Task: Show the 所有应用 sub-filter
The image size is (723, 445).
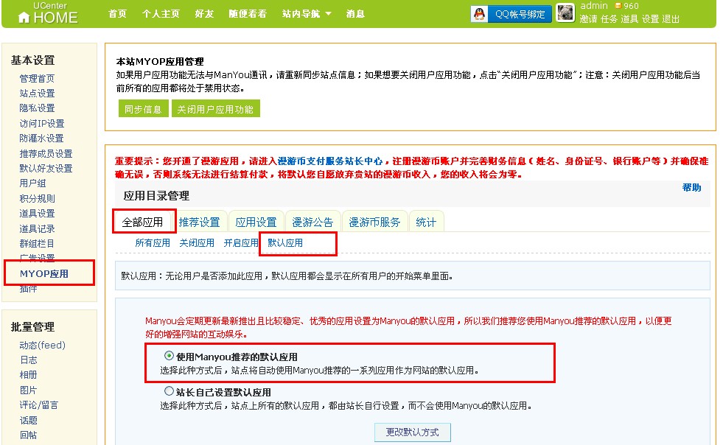Action: pyautogui.click(x=153, y=243)
